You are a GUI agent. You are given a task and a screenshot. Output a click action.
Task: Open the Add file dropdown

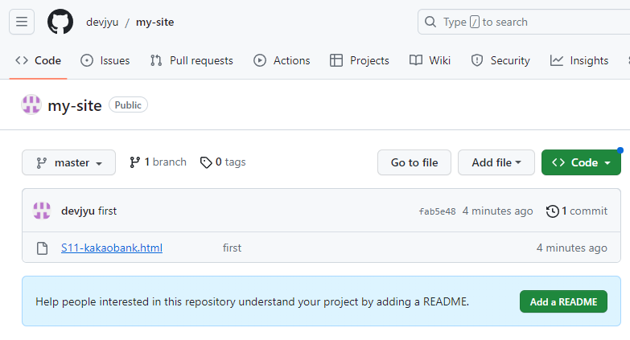[496, 162]
